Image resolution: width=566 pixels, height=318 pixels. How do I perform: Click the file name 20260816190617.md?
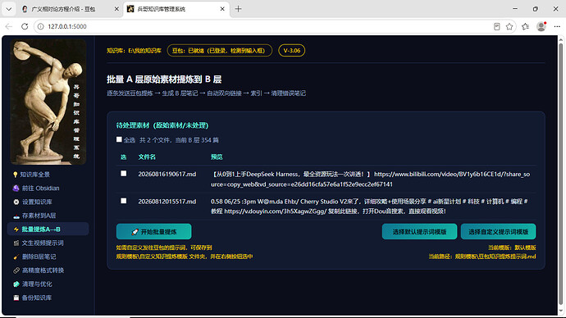coord(167,174)
